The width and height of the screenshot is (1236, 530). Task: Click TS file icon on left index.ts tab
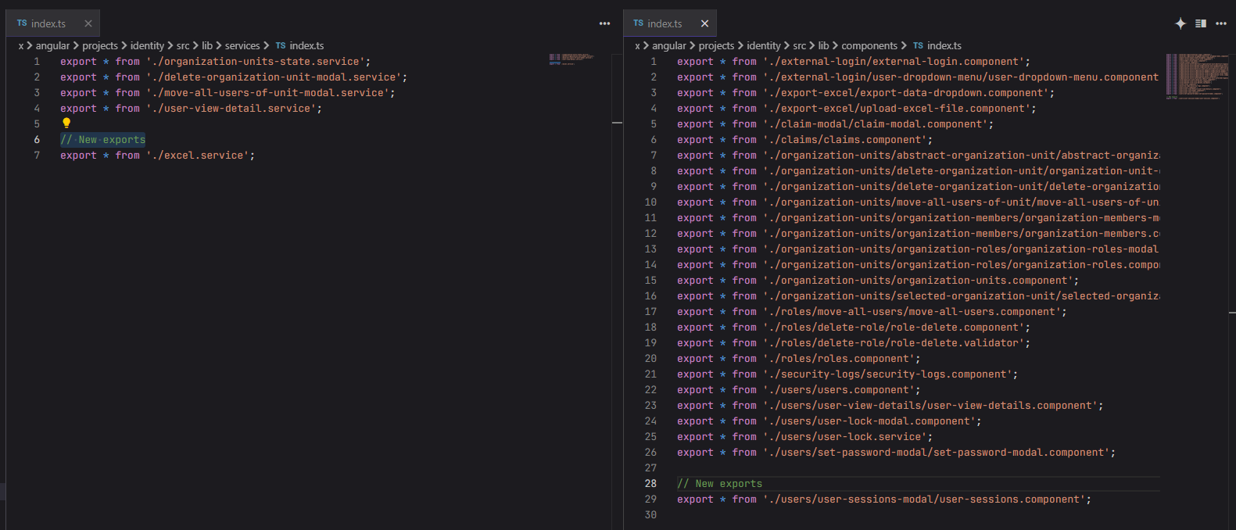click(22, 23)
